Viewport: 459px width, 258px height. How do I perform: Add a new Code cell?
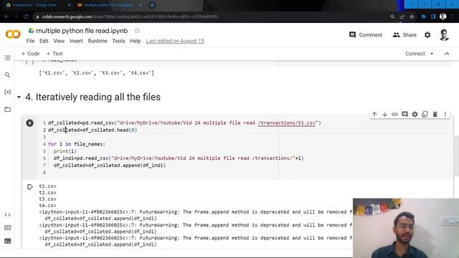pos(30,54)
